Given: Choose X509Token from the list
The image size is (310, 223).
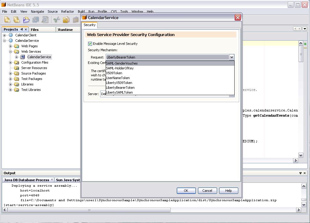Looking at the screenshot, I should point(170,73).
